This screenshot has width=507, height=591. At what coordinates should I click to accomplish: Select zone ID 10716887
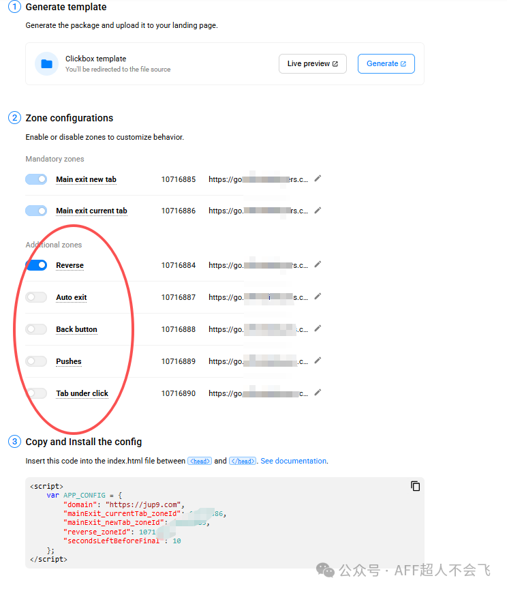tap(179, 297)
